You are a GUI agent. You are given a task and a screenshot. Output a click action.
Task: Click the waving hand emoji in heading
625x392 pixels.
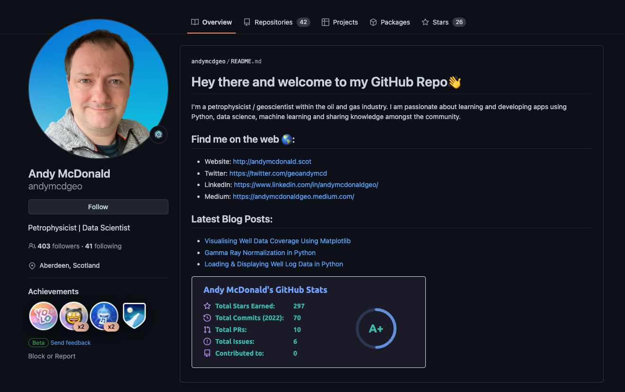(x=455, y=82)
